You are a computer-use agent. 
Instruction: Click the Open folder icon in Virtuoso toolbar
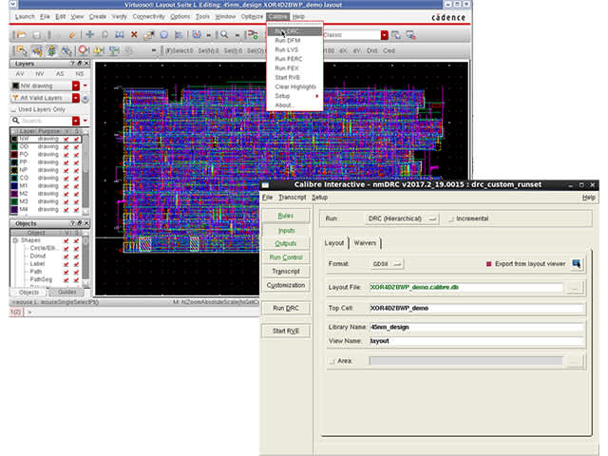point(21,35)
